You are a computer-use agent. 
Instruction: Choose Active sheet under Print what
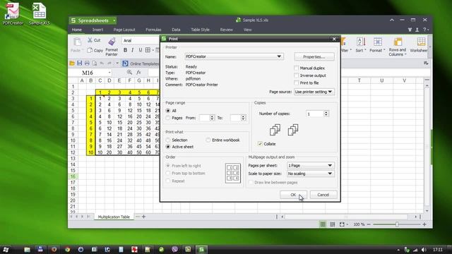pos(168,147)
